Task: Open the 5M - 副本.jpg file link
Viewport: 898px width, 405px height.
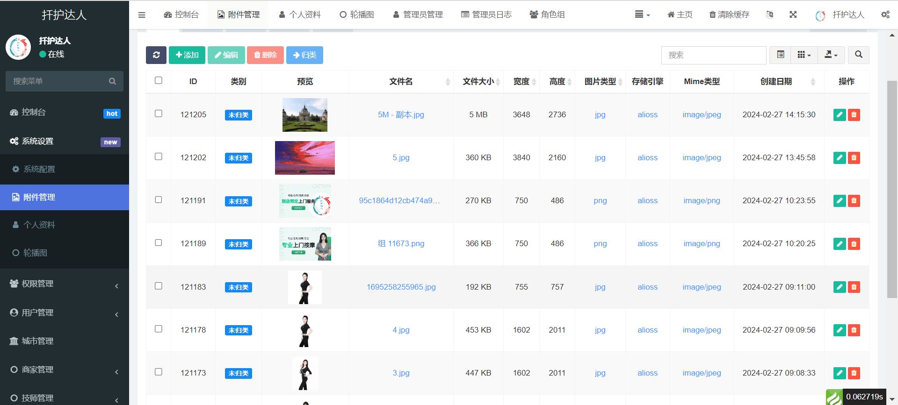Action: pyautogui.click(x=401, y=115)
